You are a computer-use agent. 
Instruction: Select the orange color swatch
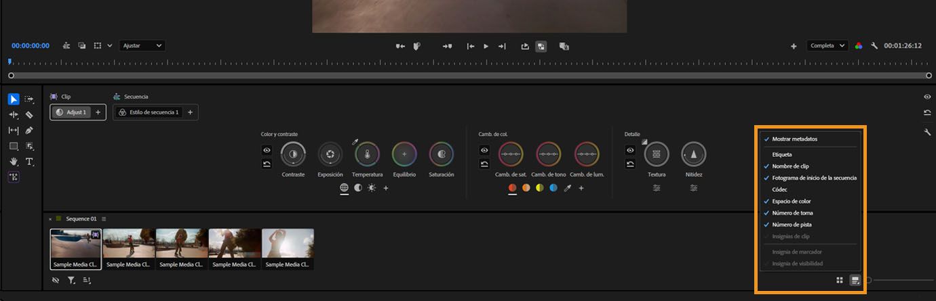(x=526, y=187)
